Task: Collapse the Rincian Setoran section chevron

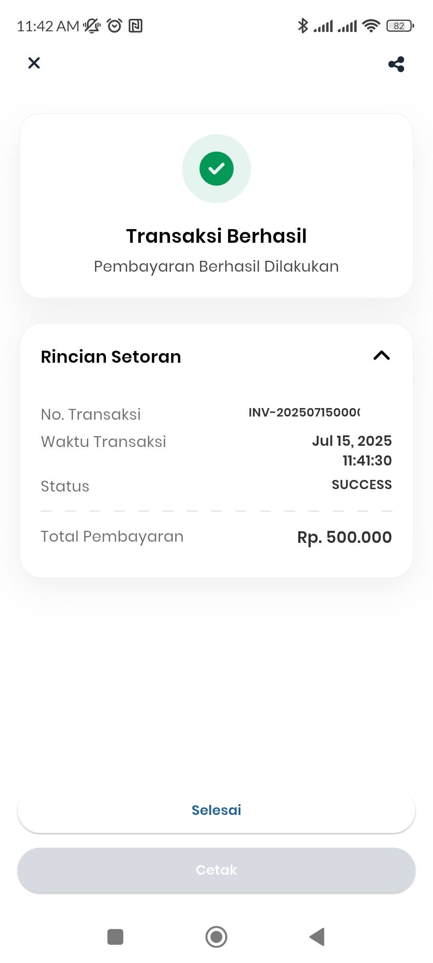Action: coord(382,356)
